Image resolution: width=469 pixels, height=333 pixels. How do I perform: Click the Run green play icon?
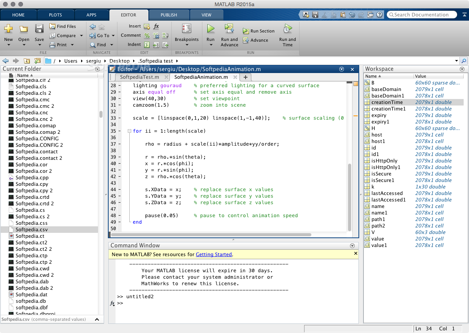pos(210,29)
